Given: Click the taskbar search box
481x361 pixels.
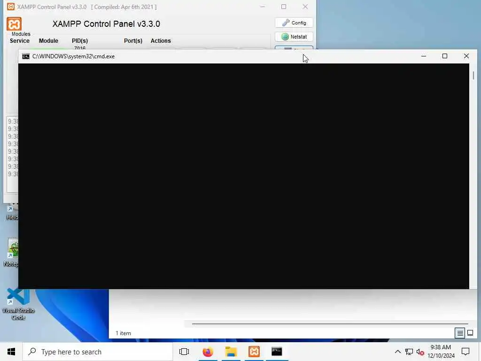Looking at the screenshot, I should tap(98, 352).
